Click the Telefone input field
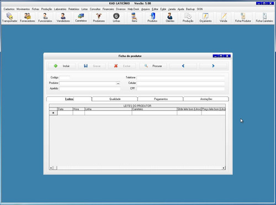The image size is (276, 205). click(x=181, y=78)
